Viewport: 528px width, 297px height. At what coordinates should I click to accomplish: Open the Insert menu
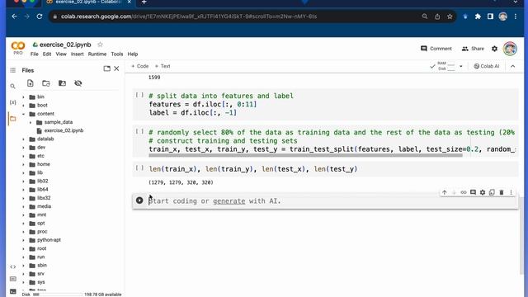pos(77,54)
